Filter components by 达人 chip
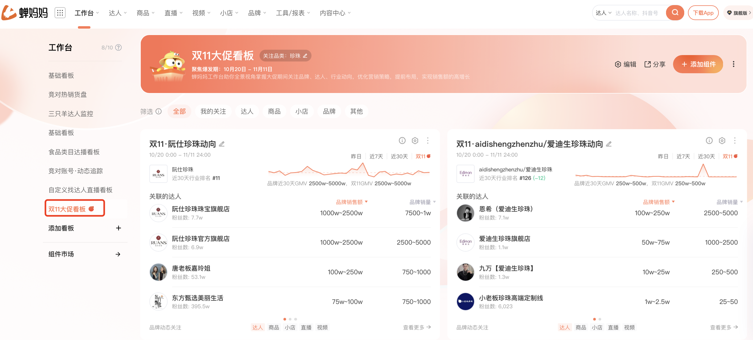The image size is (753, 340). [247, 111]
